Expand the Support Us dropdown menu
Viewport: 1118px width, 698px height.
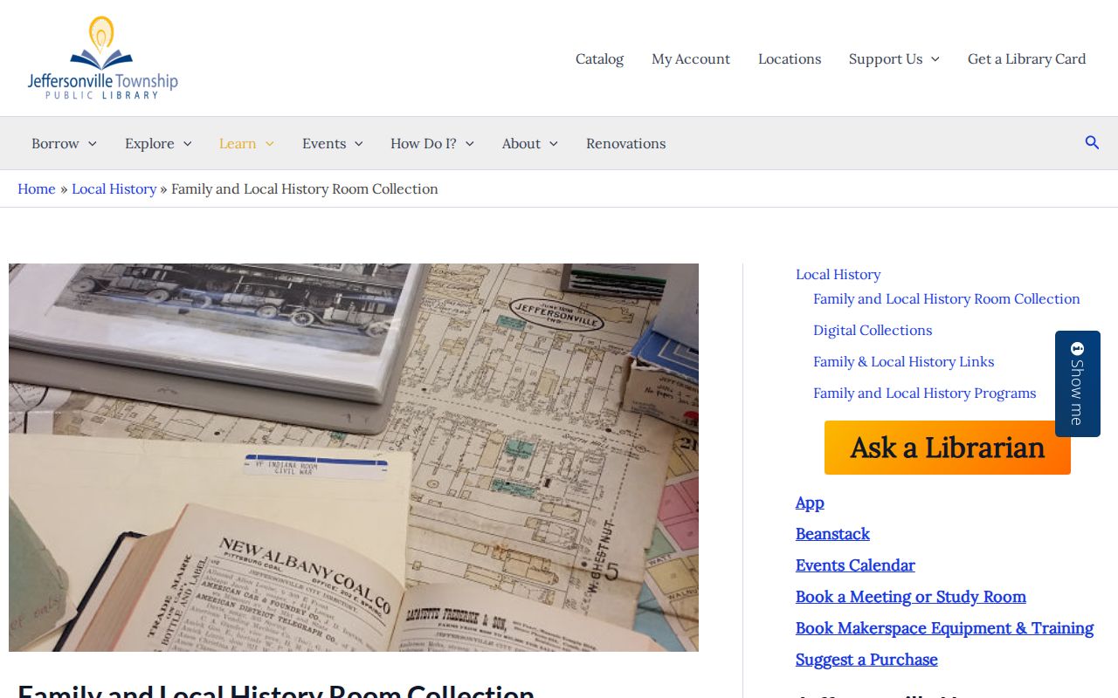(x=894, y=58)
